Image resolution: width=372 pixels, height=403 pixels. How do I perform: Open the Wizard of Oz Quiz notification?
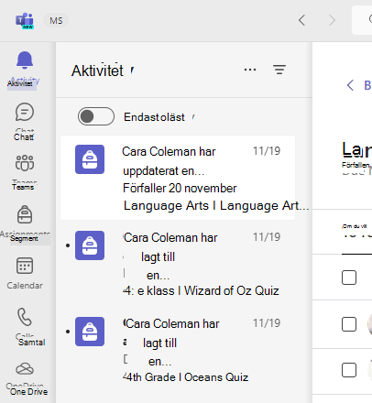click(x=178, y=264)
